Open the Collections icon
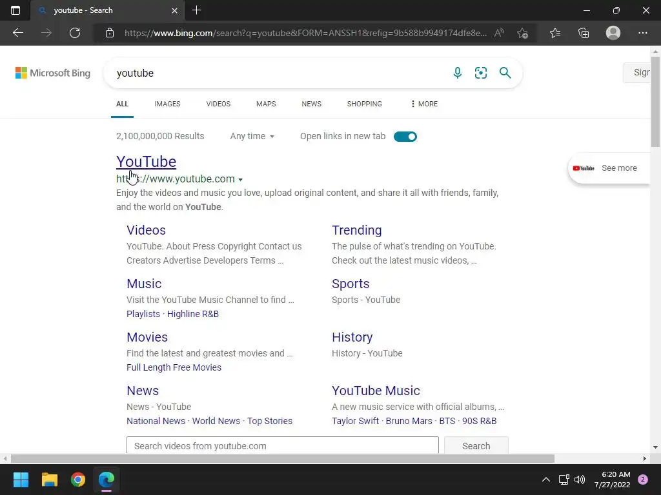This screenshot has width=661, height=495. pyautogui.click(x=584, y=33)
